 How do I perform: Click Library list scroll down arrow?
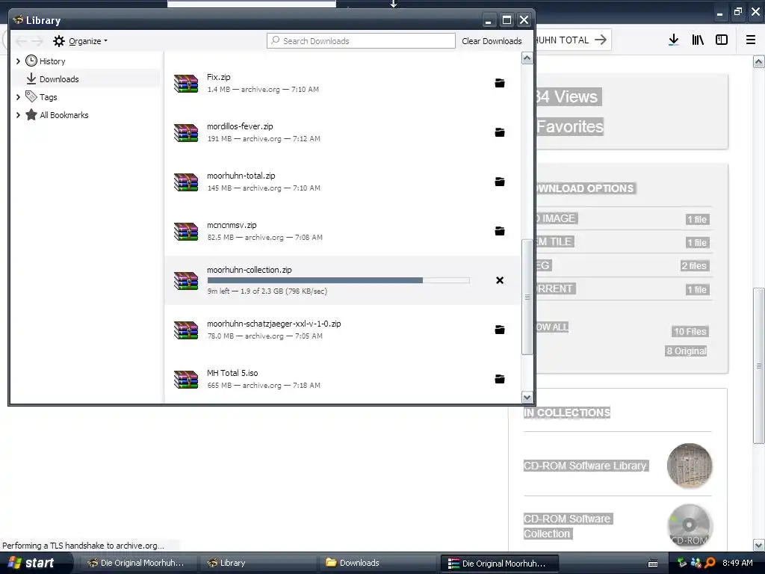(527, 398)
